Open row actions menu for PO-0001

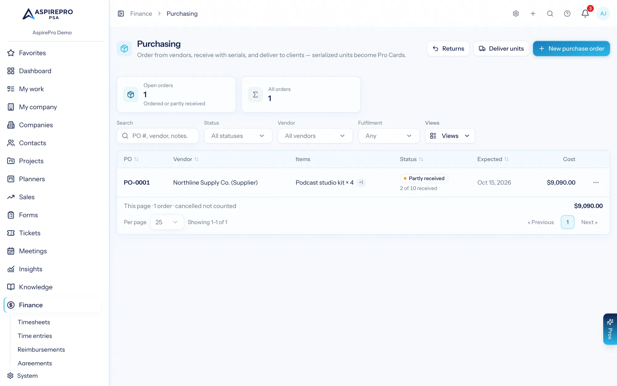596,183
